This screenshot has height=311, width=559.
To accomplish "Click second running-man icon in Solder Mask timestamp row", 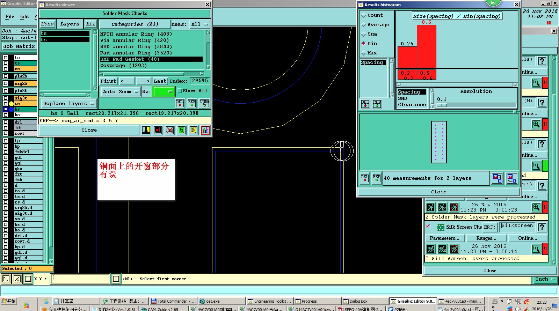I will pyautogui.click(x=442, y=207).
